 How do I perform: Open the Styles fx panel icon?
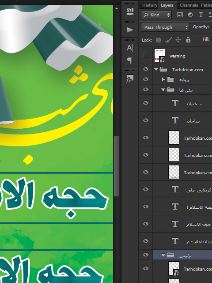coord(130,79)
